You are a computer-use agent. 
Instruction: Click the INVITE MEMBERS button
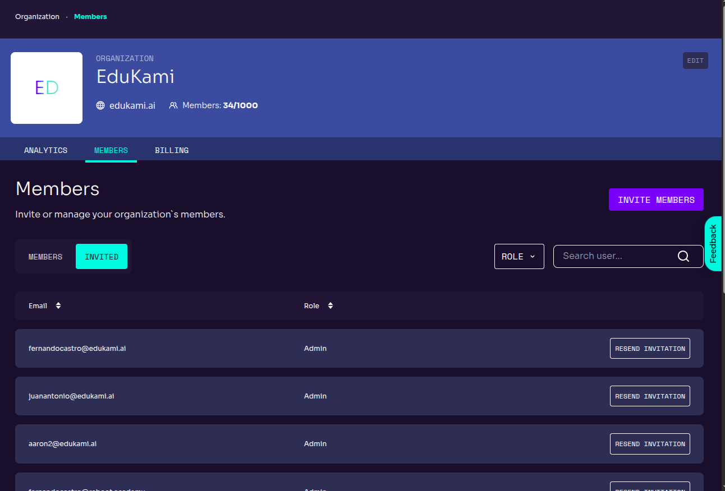point(655,199)
